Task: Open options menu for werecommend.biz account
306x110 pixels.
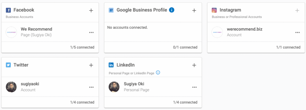Action: pyautogui.click(x=297, y=32)
